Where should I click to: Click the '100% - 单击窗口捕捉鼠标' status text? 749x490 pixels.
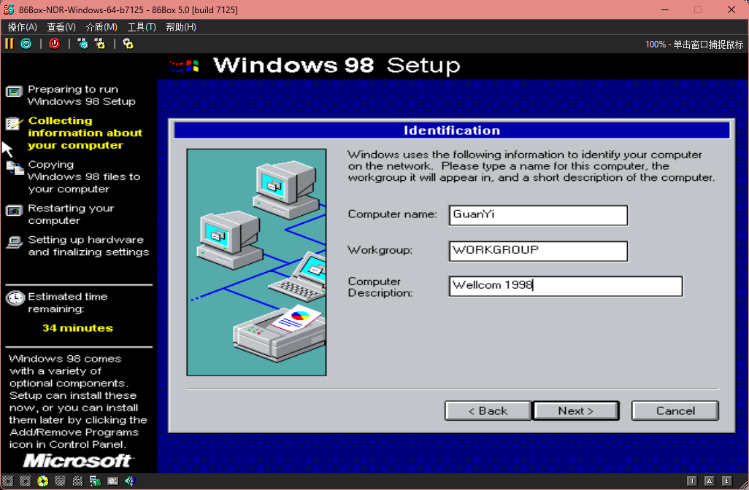[x=694, y=44]
